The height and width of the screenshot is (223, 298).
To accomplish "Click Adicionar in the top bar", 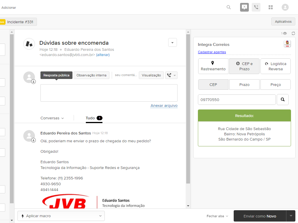I will tap(9, 8).
